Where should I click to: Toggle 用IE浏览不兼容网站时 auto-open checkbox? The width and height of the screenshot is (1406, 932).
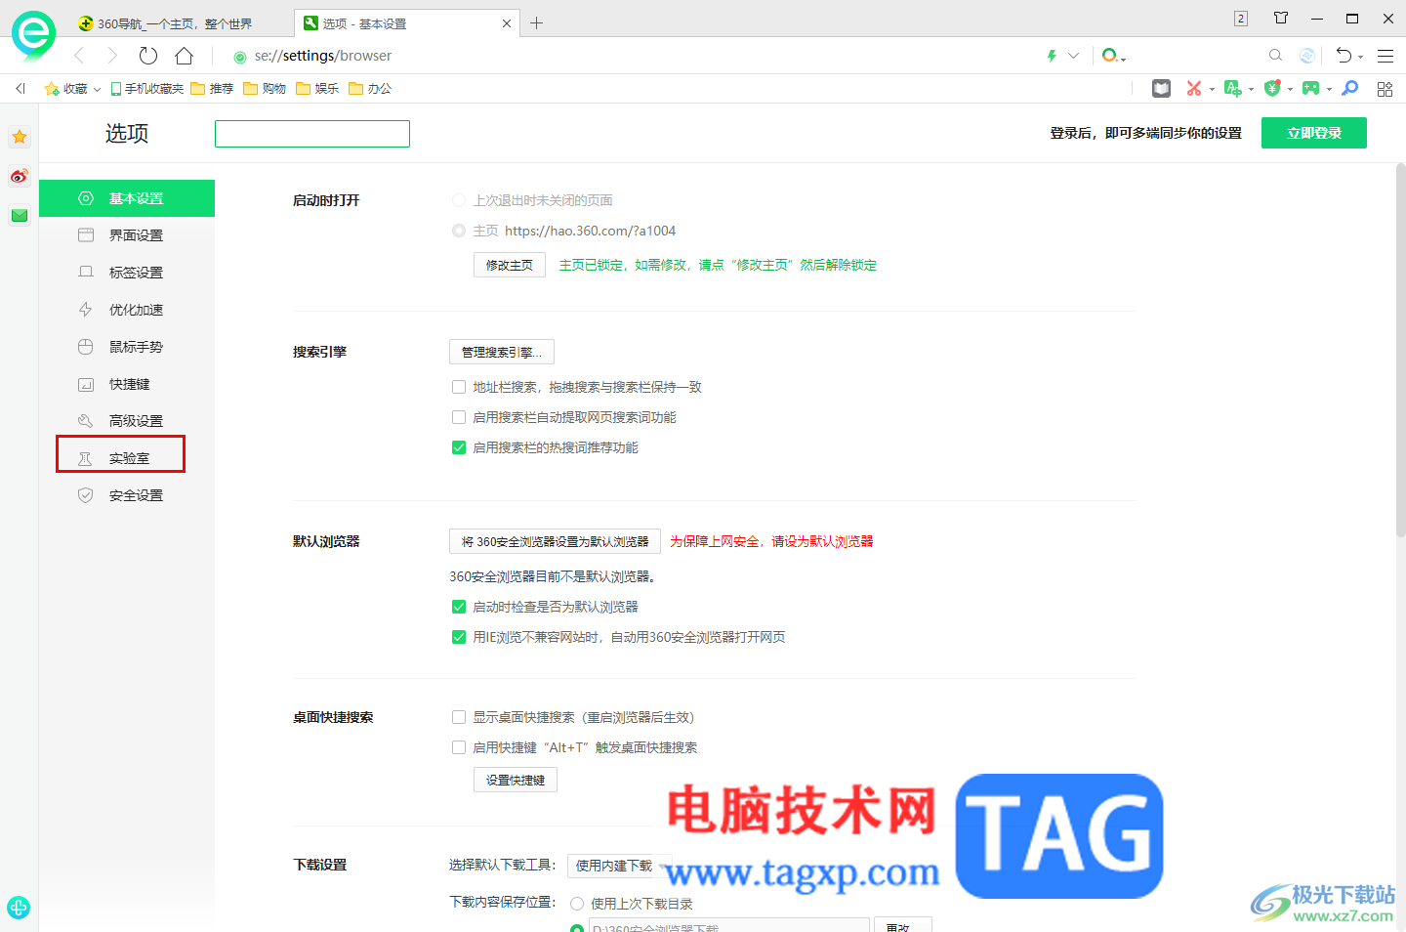(x=459, y=637)
